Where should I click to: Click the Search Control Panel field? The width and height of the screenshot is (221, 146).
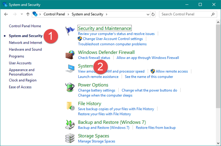(188, 14)
